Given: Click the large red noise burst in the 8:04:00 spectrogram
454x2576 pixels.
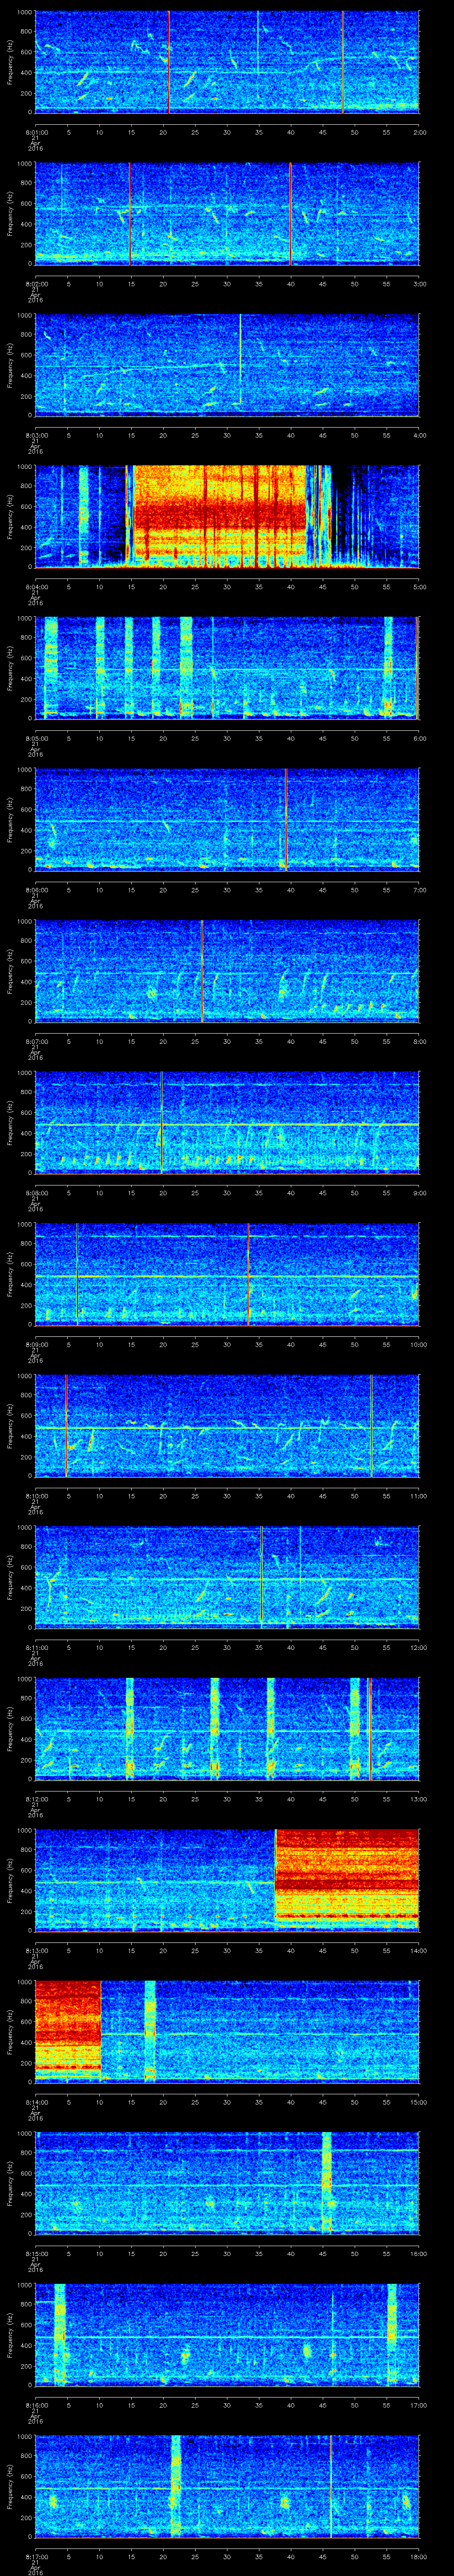Looking at the screenshot, I should point(219,516).
